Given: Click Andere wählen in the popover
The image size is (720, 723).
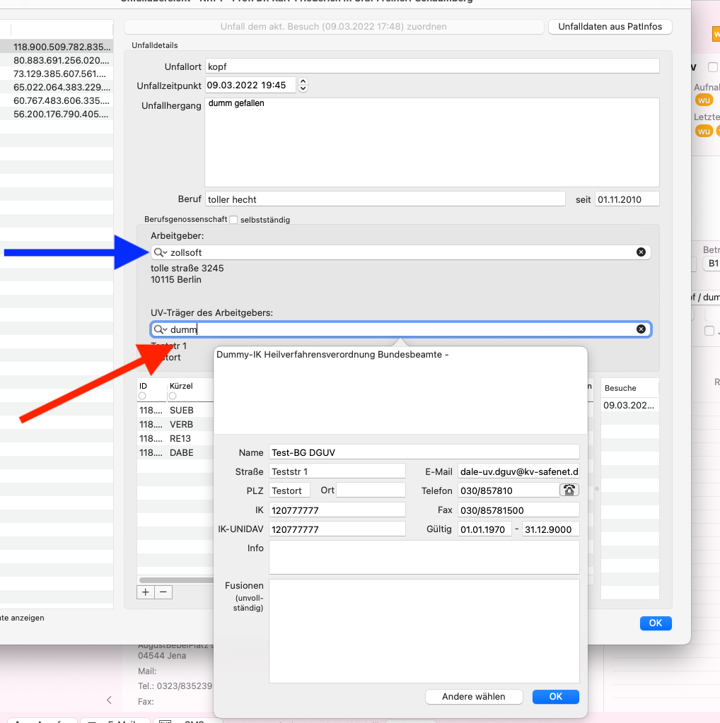Looking at the screenshot, I should point(474,697).
